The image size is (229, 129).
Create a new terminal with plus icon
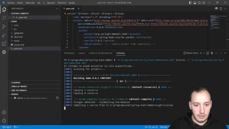201,53
